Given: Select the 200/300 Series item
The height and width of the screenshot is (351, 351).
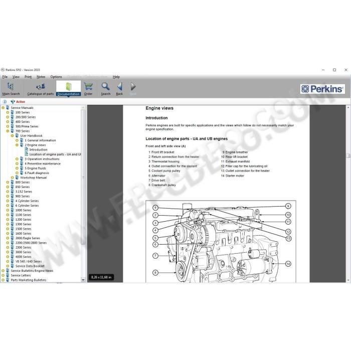Looking at the screenshot, I should (x=26, y=117).
